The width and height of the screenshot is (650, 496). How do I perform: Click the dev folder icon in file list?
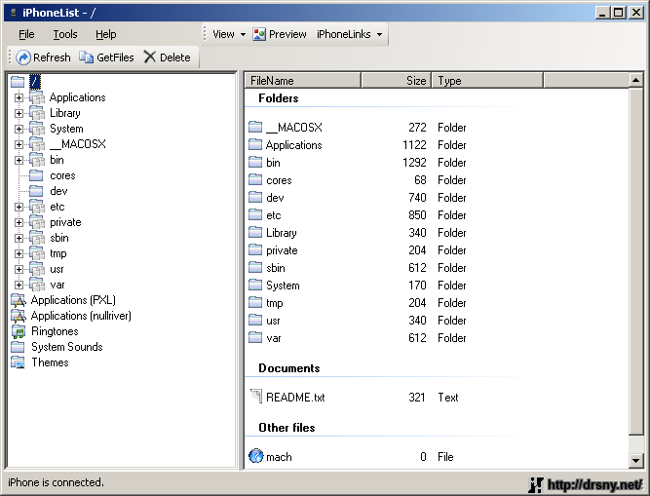(255, 197)
